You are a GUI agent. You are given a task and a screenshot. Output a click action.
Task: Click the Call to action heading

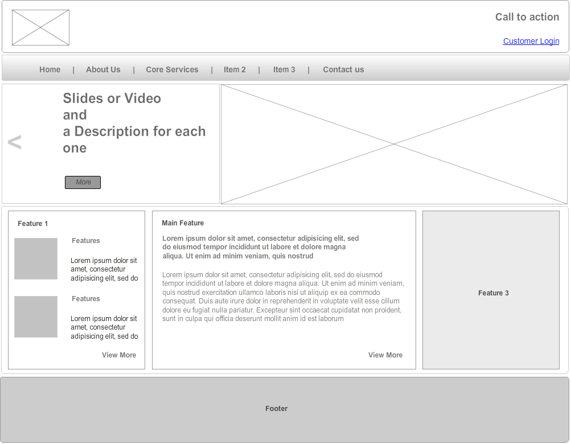pyautogui.click(x=527, y=17)
